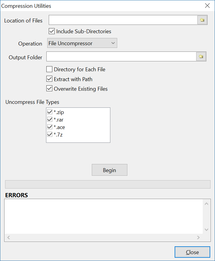Focus the Output Folder text field

click(121, 57)
